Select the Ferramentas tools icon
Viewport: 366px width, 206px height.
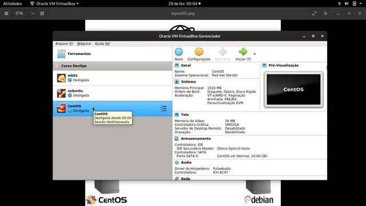(x=61, y=54)
